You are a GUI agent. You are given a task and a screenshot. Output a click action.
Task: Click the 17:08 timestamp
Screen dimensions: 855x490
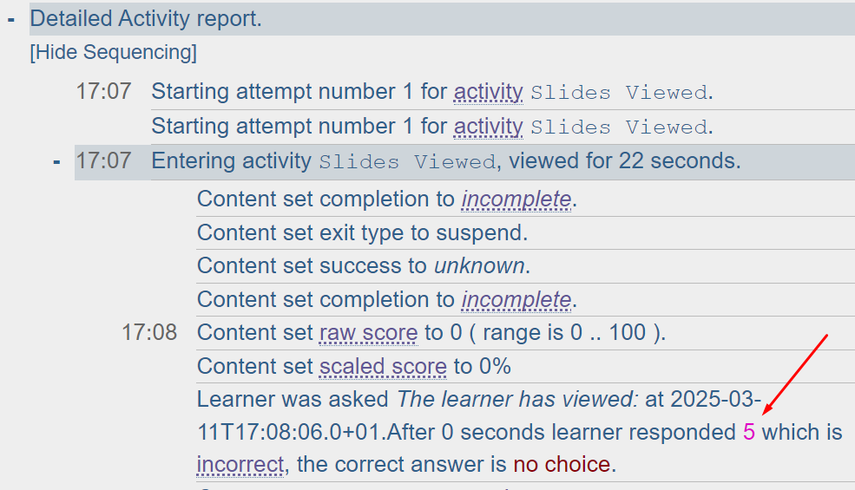point(149,333)
